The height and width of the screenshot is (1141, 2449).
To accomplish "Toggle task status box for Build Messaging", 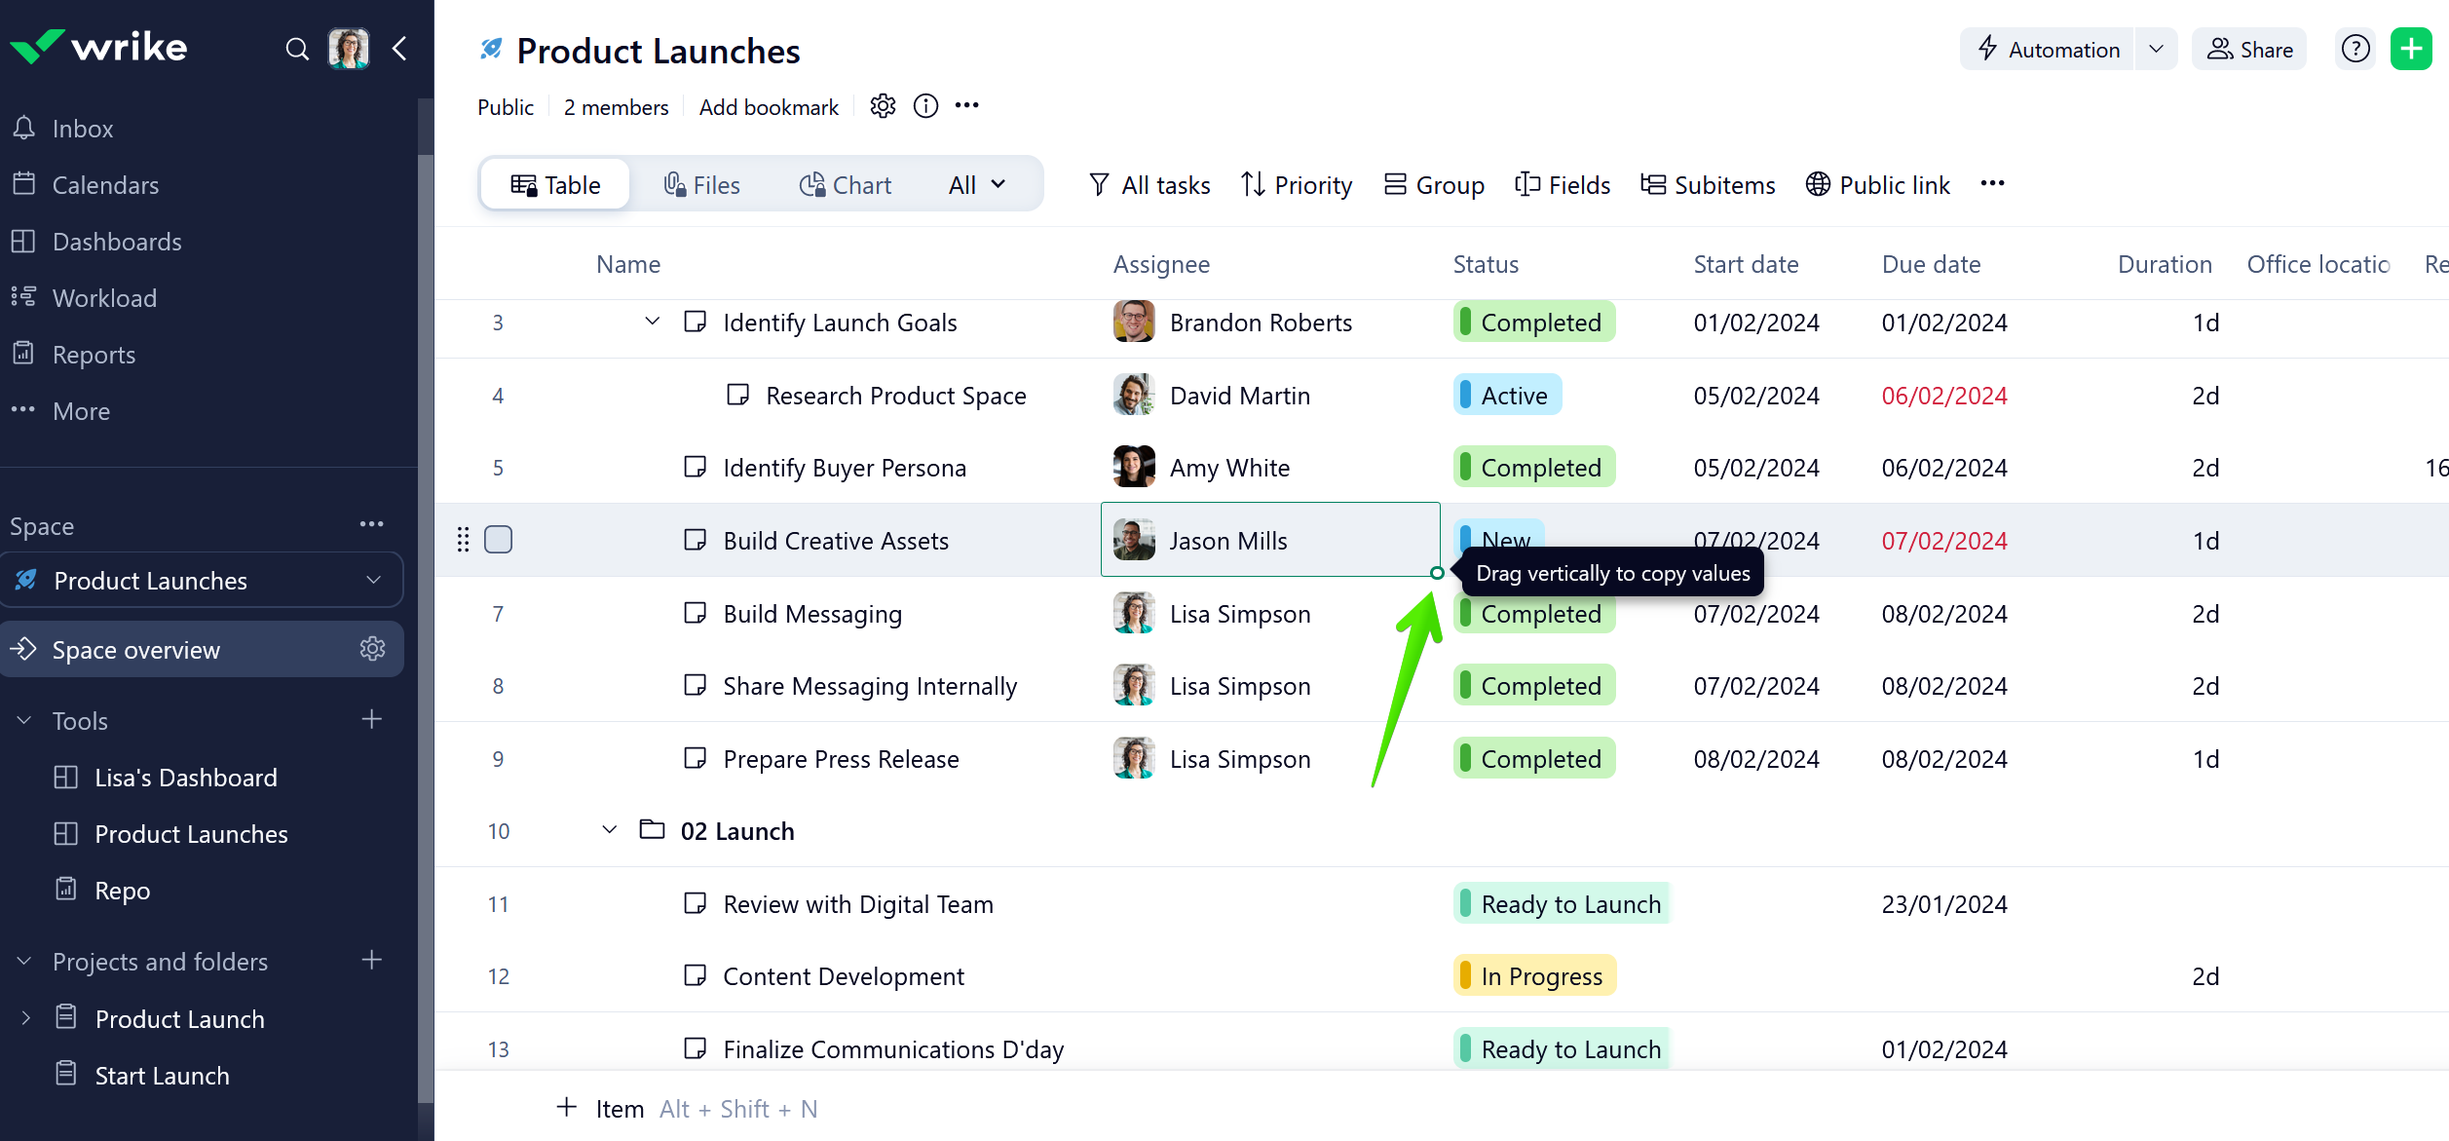I will coord(695,613).
